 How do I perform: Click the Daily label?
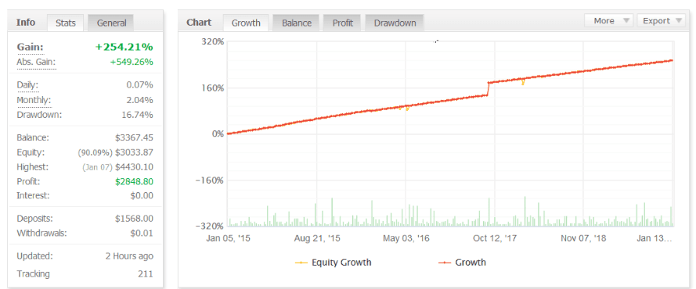tap(27, 84)
